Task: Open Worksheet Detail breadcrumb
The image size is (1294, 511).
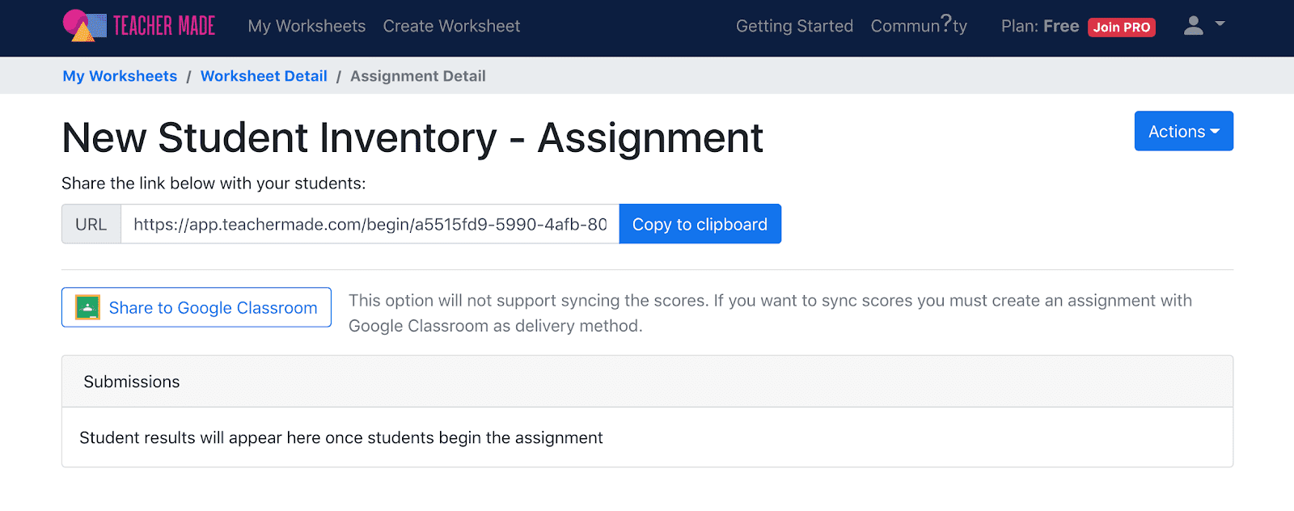Action: click(x=264, y=75)
